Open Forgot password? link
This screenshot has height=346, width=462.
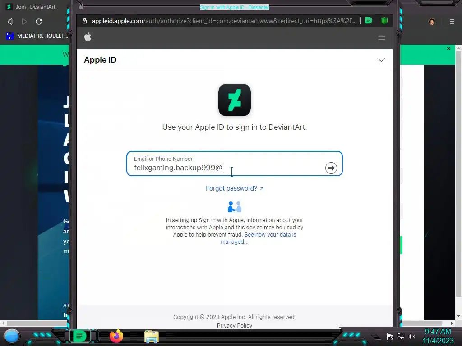(x=235, y=188)
